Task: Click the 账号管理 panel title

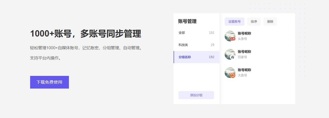Action: [187, 21]
